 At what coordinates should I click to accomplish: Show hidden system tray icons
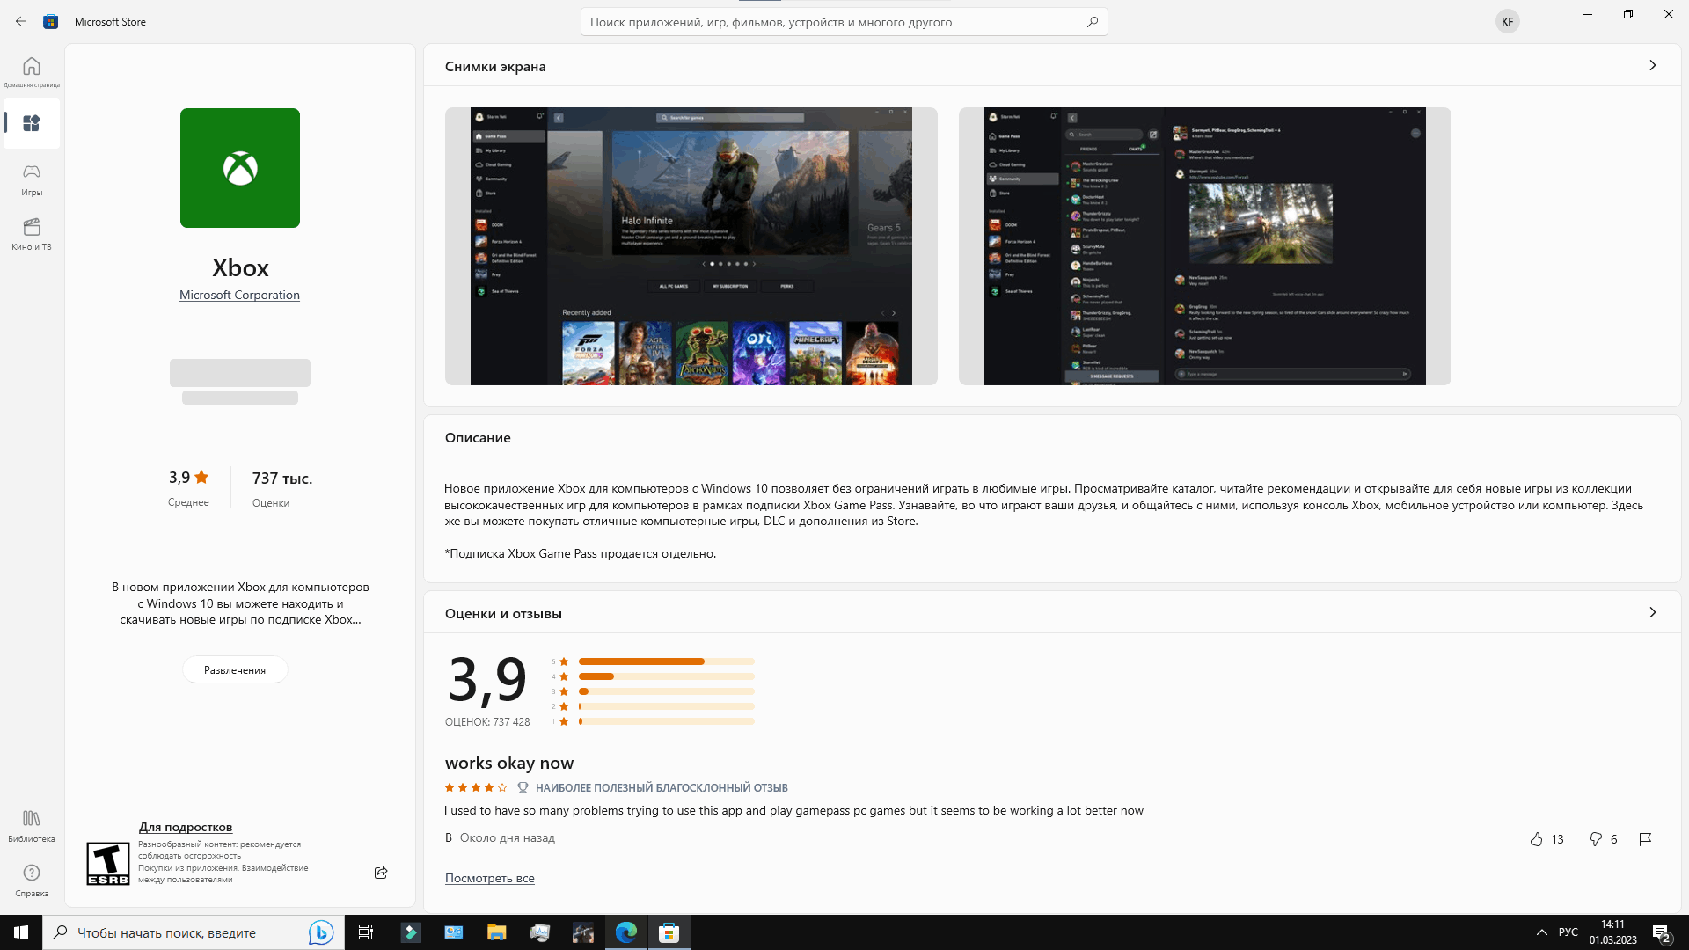click(1541, 932)
